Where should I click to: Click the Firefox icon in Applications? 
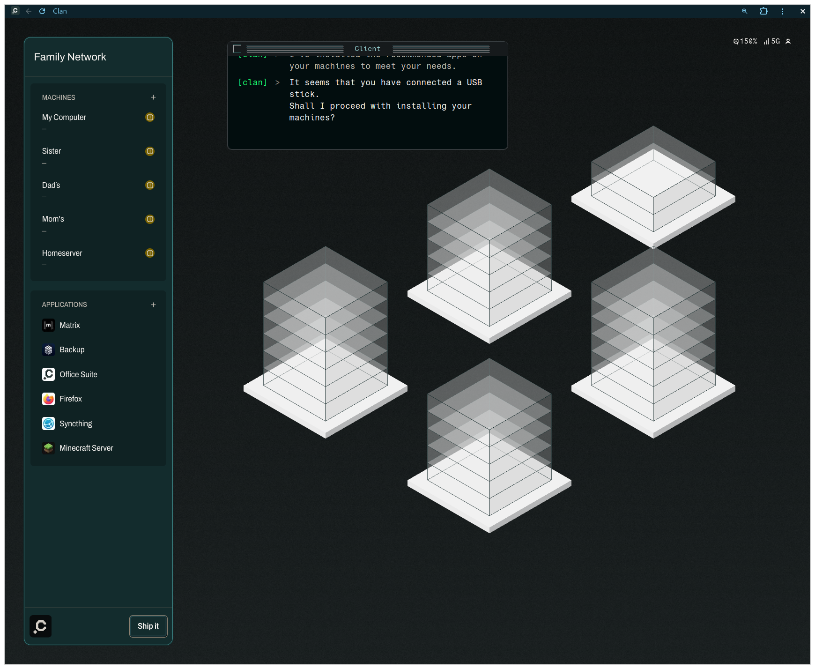point(48,399)
